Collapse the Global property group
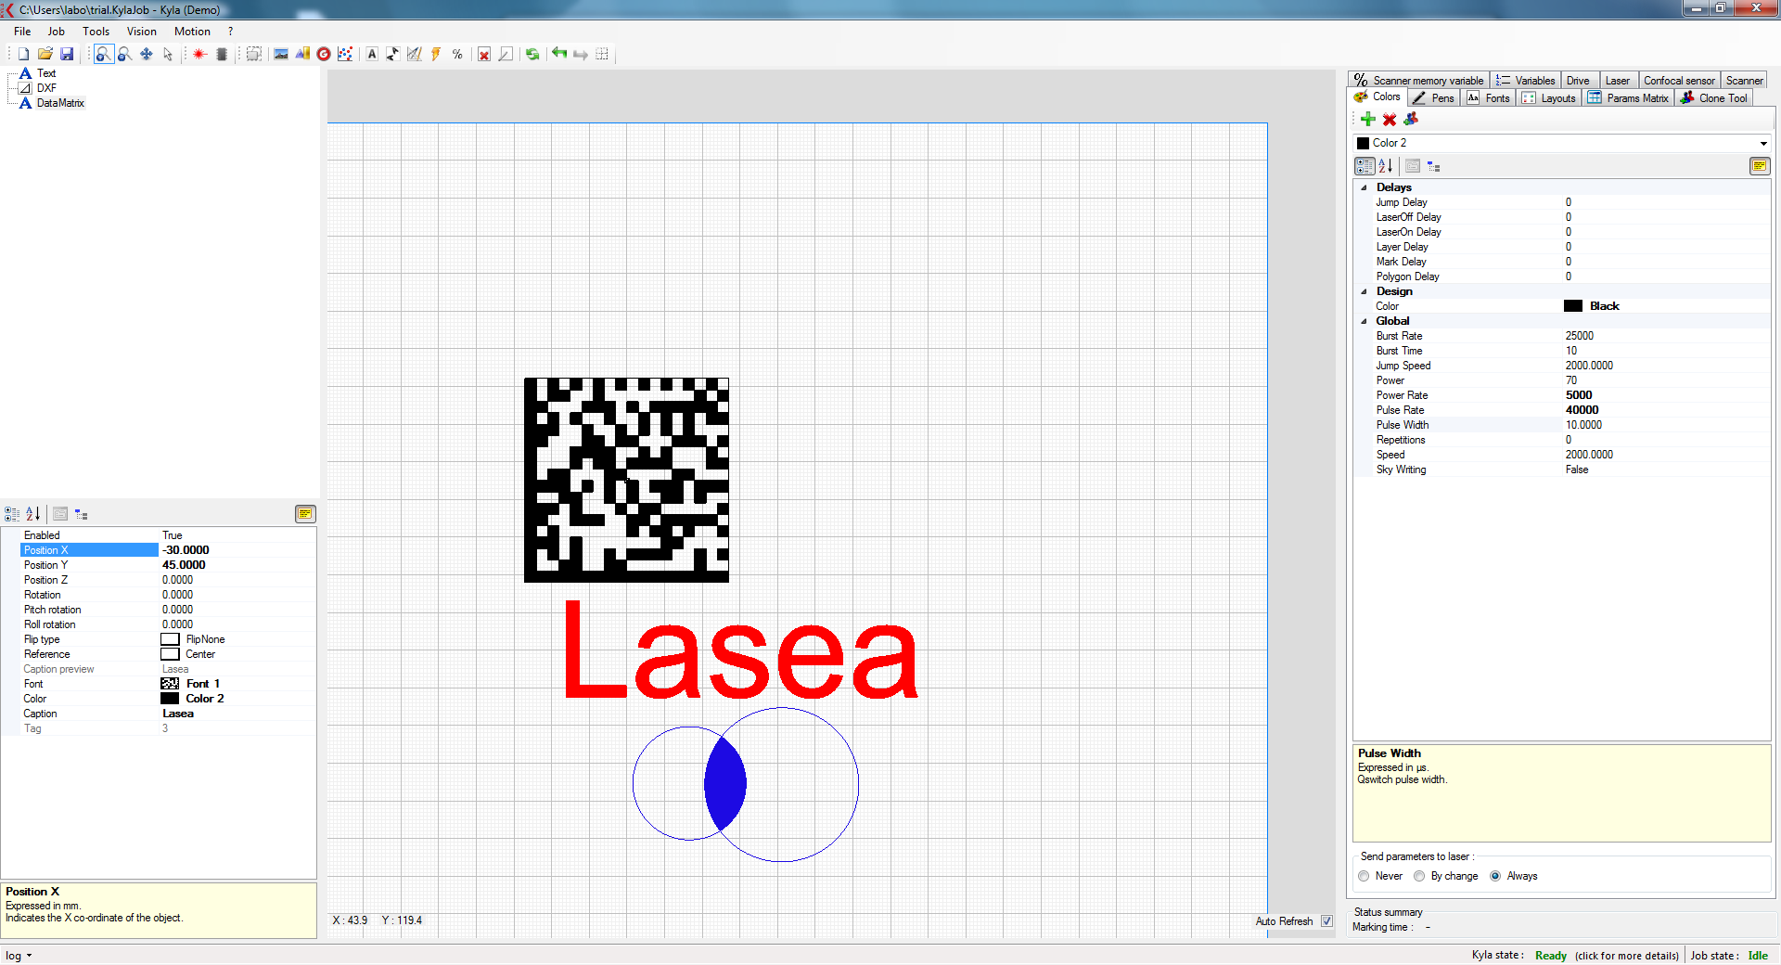The height and width of the screenshot is (965, 1781). (1364, 321)
